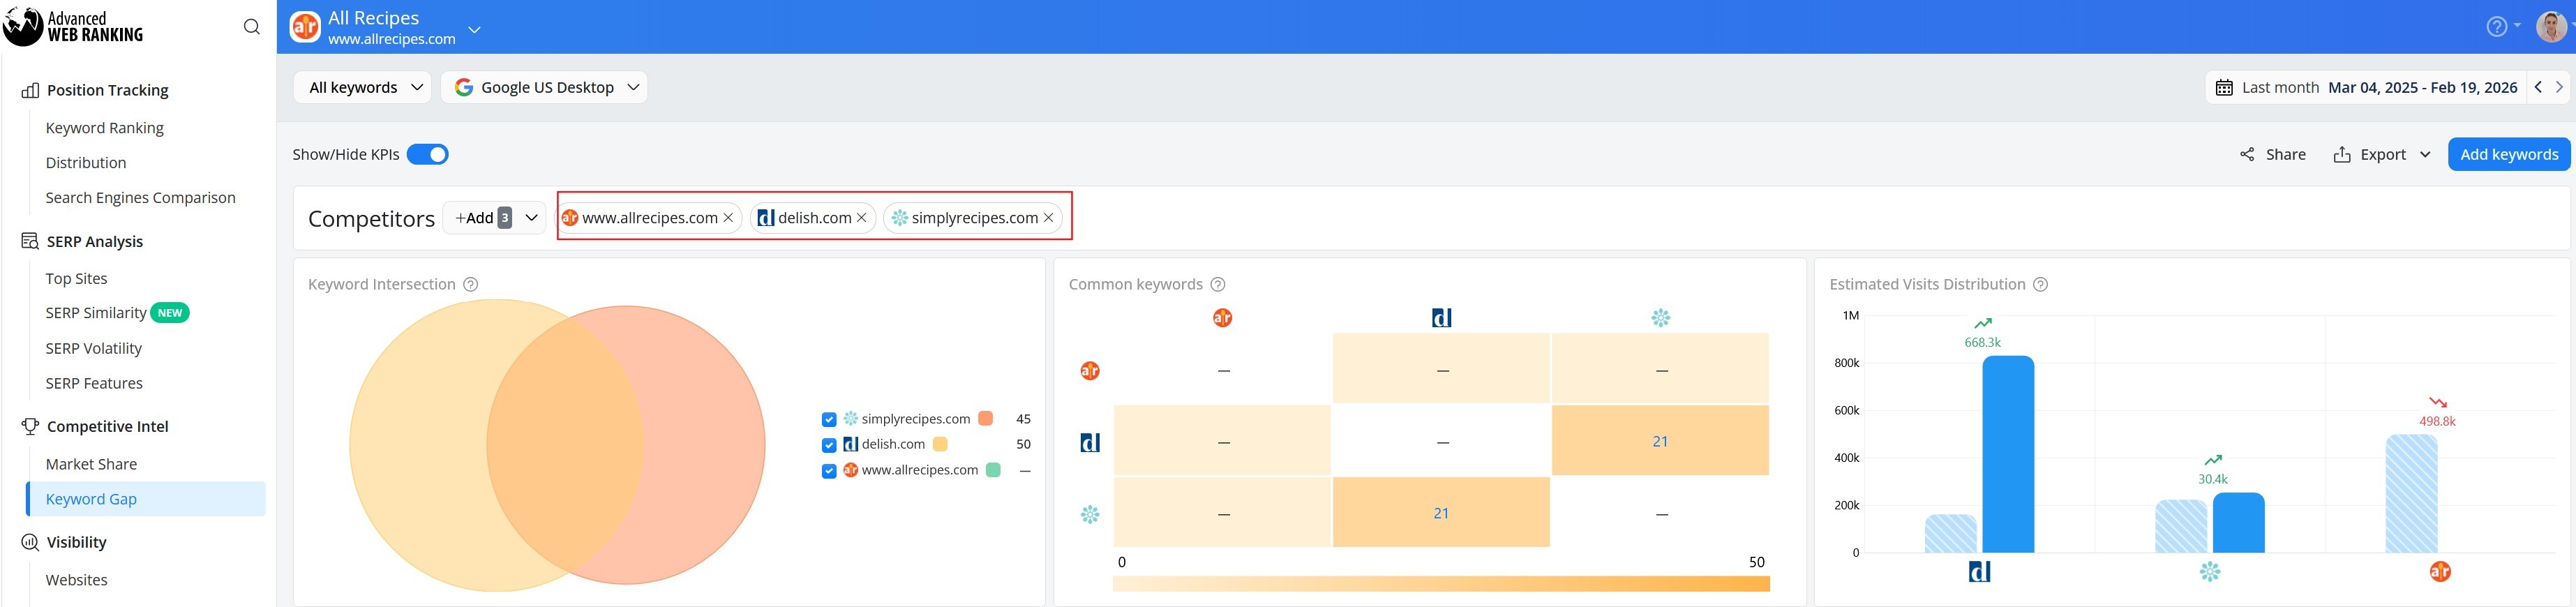Click the Export button label
The image size is (2576, 607).
[x=2383, y=154]
